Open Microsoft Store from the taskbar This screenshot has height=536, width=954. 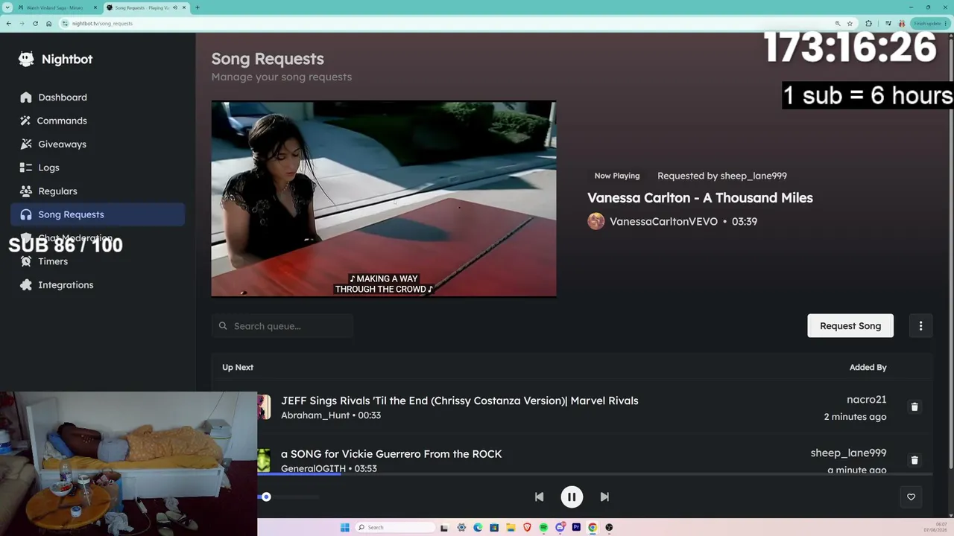[494, 527]
